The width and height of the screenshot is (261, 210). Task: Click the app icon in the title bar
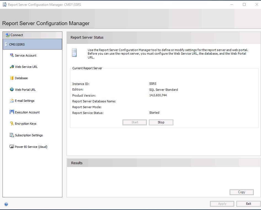(x=5, y=4)
